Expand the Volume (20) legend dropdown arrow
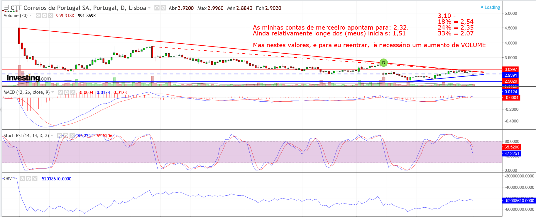 (31, 16)
